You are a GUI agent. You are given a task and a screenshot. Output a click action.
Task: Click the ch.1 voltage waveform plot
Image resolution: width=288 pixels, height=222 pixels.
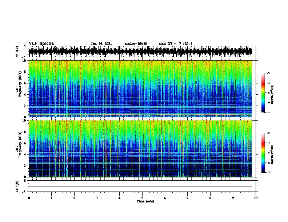tap(140, 52)
